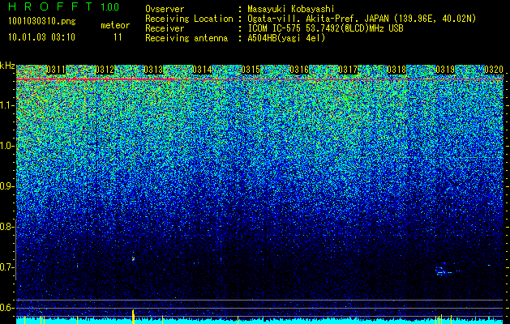Screen dimensions: 510x324
Task: Click the 0318 time marker
Action: (x=396, y=70)
